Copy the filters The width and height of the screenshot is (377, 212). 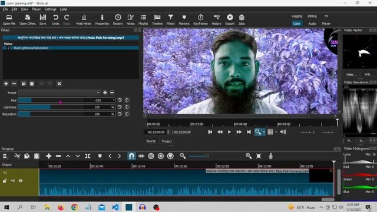(x=24, y=84)
